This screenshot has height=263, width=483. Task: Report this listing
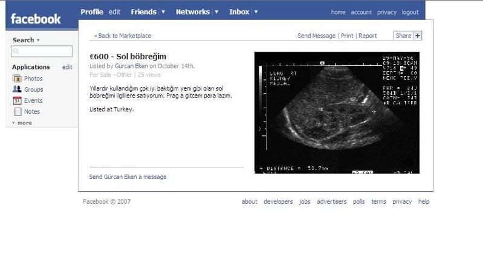pyautogui.click(x=368, y=36)
